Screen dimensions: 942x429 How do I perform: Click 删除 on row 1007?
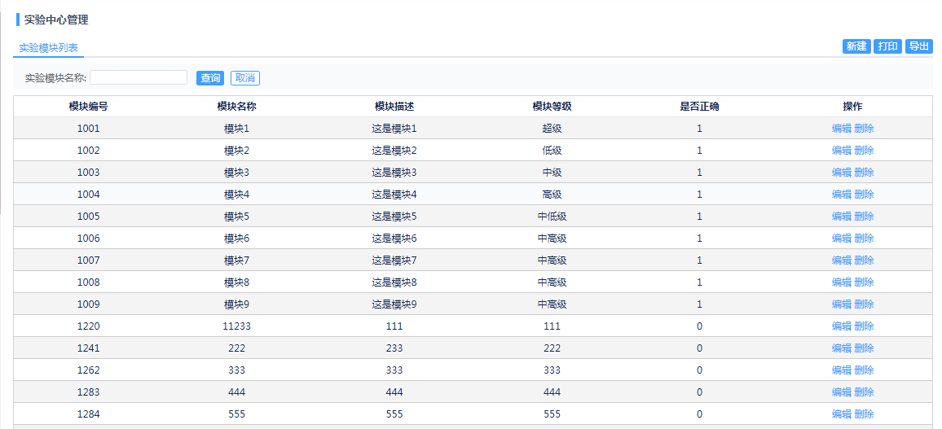(x=864, y=260)
